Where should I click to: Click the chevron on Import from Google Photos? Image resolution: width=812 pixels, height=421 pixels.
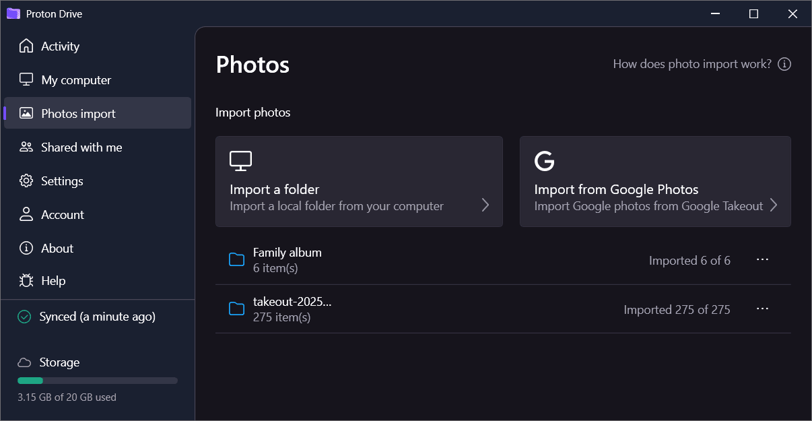point(774,205)
